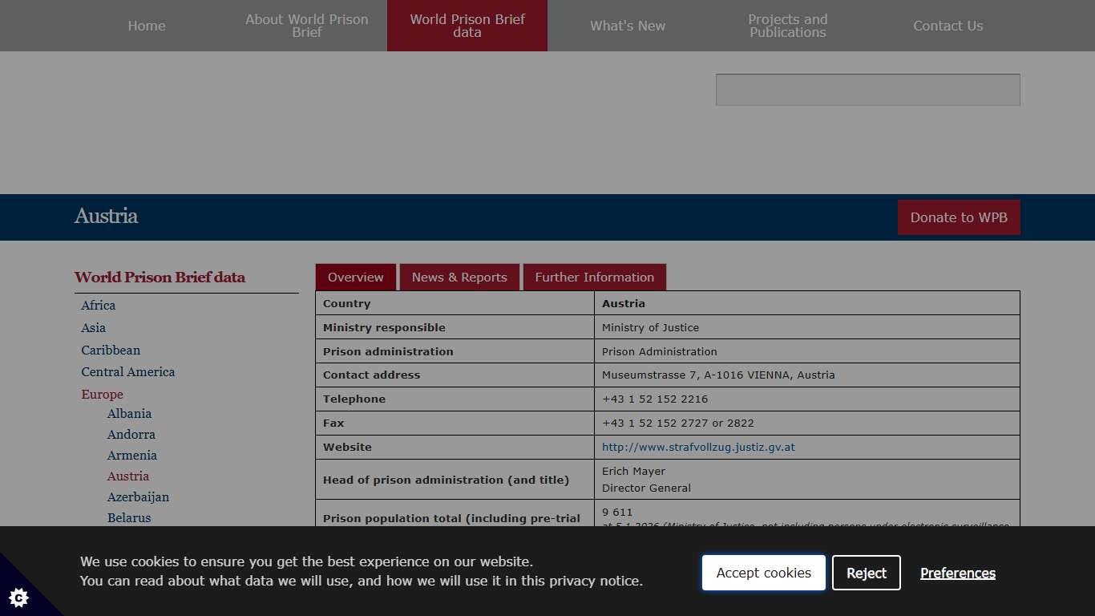
Task: Select World Prison Brief data menu
Action: [467, 26]
